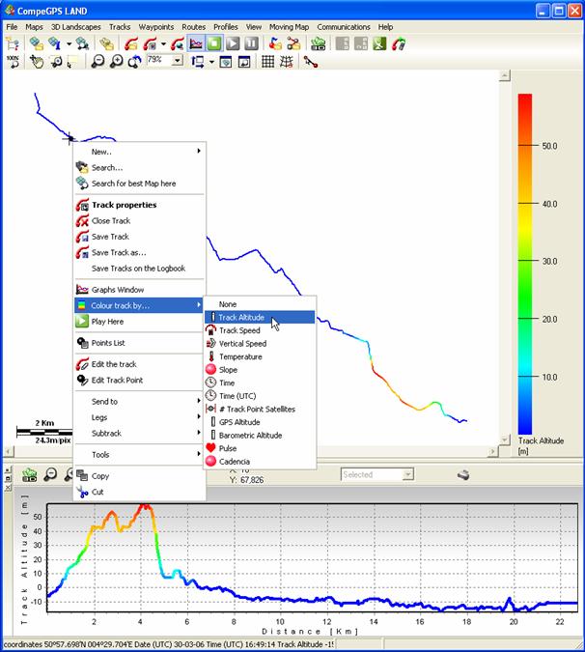Image resolution: width=585 pixels, height=652 pixels.
Task: Choose Barometric Altitude option
Action: pyautogui.click(x=260, y=435)
